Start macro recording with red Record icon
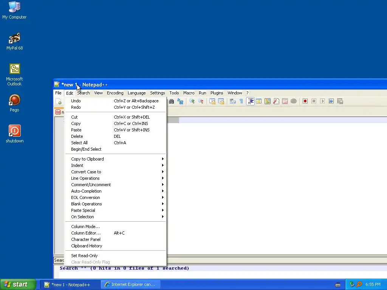The image size is (387, 290). 305,101
